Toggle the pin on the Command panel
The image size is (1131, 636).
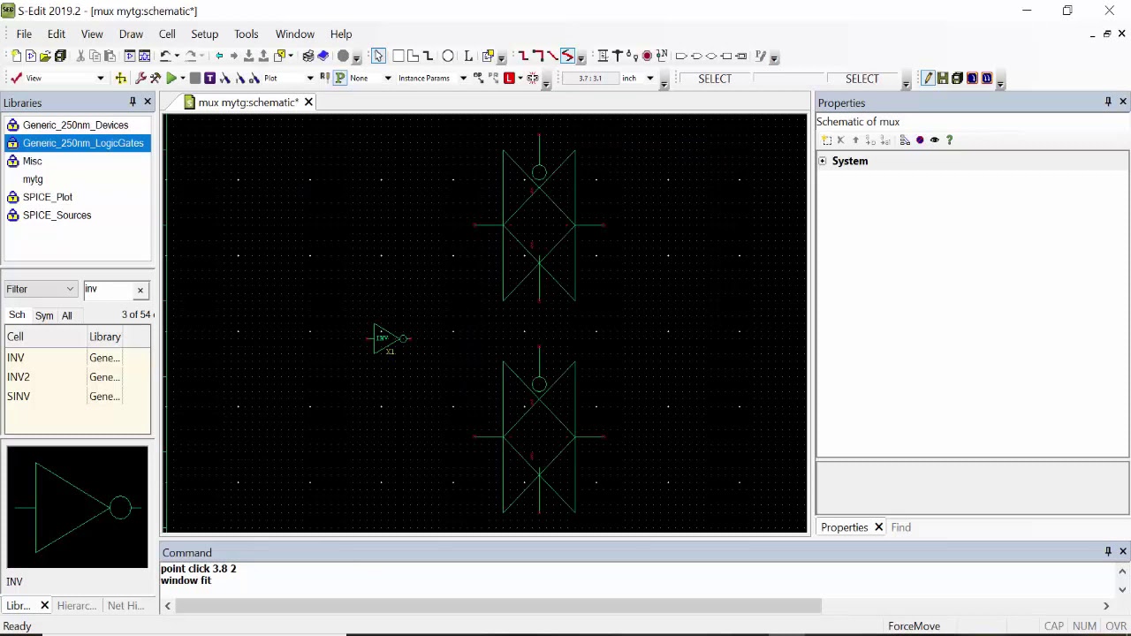(1108, 552)
